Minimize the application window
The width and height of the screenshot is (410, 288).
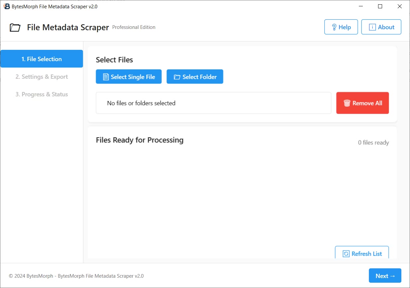point(360,6)
